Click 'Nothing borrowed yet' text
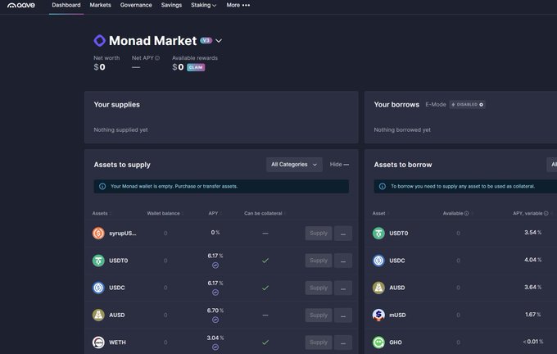Viewport: 557px width, 354px height. pos(402,129)
